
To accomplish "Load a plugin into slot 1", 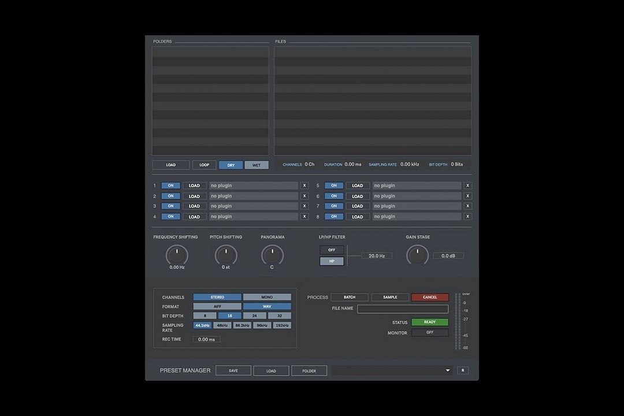I will click(194, 185).
